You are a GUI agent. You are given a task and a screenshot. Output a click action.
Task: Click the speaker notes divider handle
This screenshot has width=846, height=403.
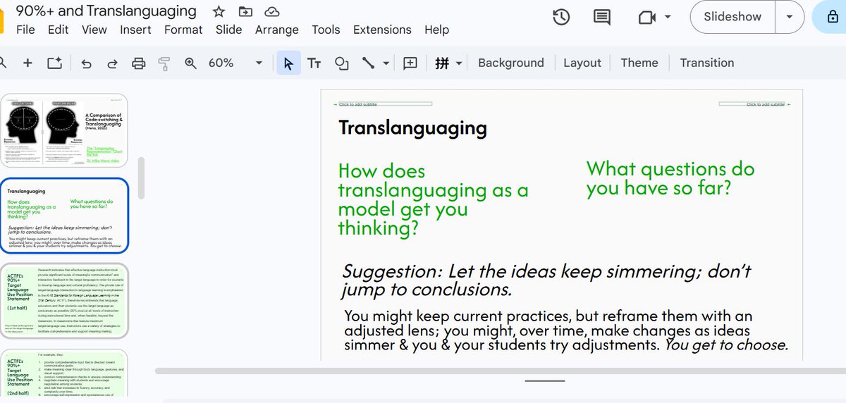click(x=545, y=380)
